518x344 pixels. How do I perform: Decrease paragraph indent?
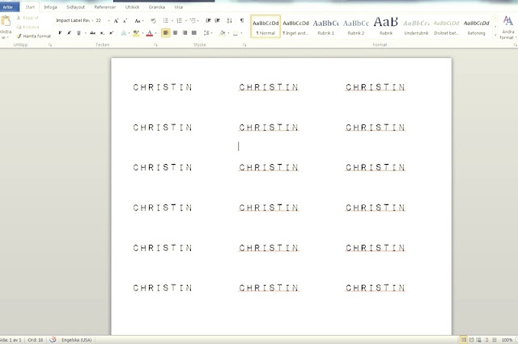(x=208, y=21)
